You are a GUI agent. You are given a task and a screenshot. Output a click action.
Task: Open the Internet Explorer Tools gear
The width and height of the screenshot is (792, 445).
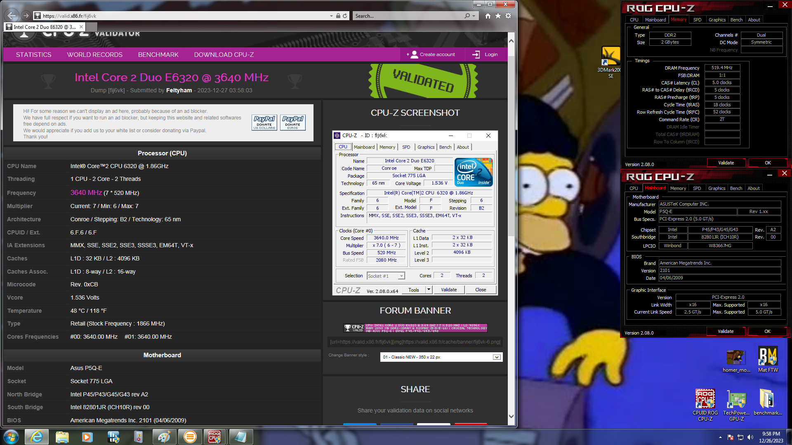pyautogui.click(x=508, y=16)
